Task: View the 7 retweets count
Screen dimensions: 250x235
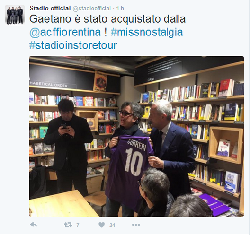Action: tap(78, 225)
